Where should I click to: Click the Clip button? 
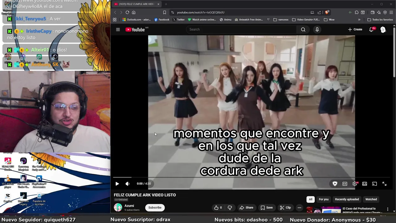click(285, 208)
